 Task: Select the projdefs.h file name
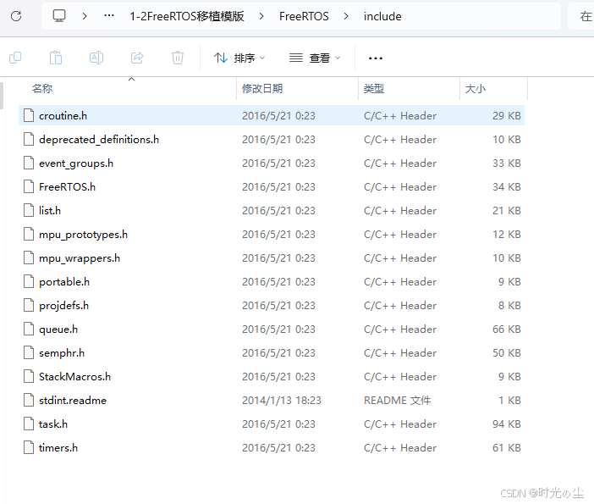click(x=63, y=306)
